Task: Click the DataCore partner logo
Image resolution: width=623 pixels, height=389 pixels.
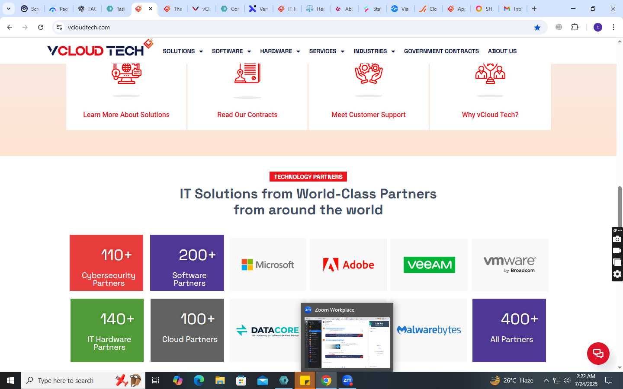Action: coord(267,330)
